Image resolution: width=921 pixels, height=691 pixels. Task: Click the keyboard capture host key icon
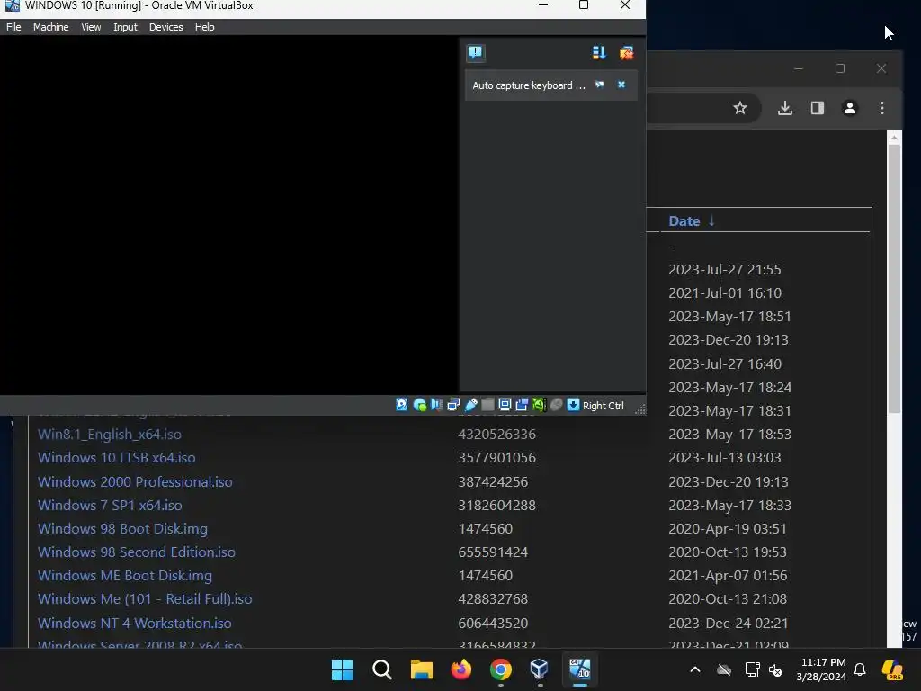click(x=573, y=405)
